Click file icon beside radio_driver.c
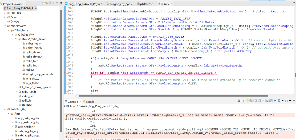Image resolution: width=296 pixels, height=140 pixels. 24,52
